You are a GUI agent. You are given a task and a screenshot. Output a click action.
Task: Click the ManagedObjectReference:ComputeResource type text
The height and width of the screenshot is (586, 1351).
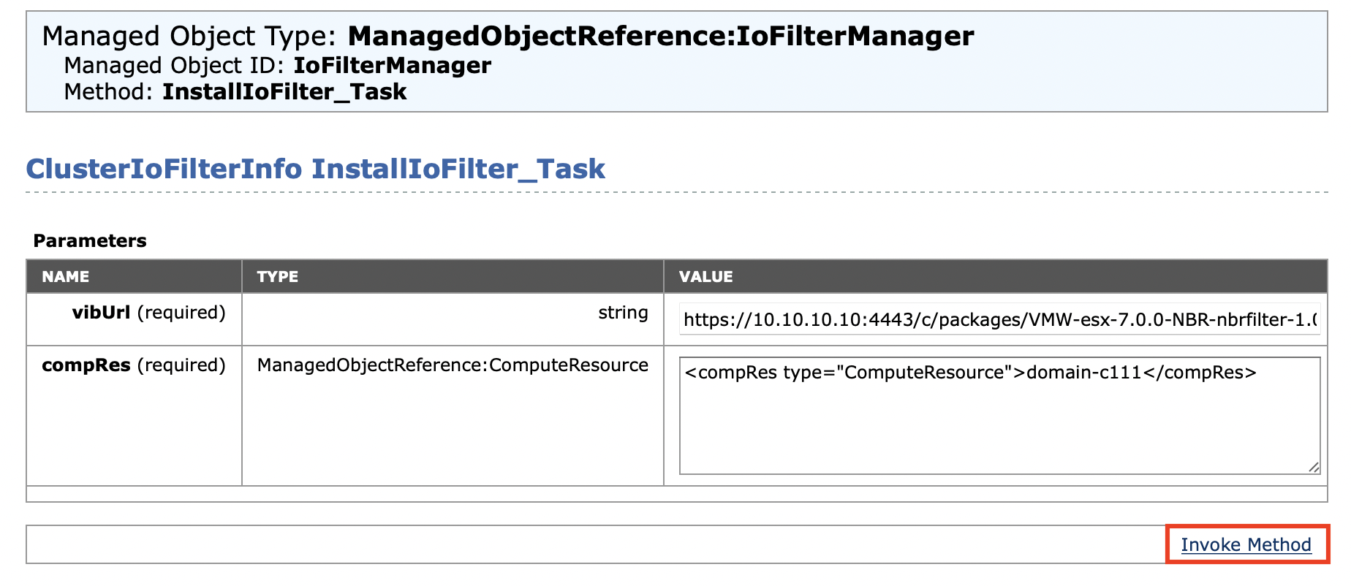pos(453,365)
